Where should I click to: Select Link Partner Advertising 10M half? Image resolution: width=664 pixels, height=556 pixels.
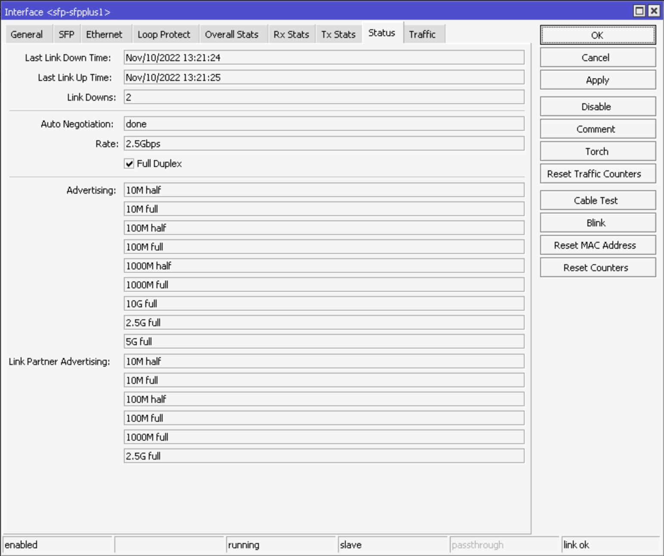[x=324, y=361]
